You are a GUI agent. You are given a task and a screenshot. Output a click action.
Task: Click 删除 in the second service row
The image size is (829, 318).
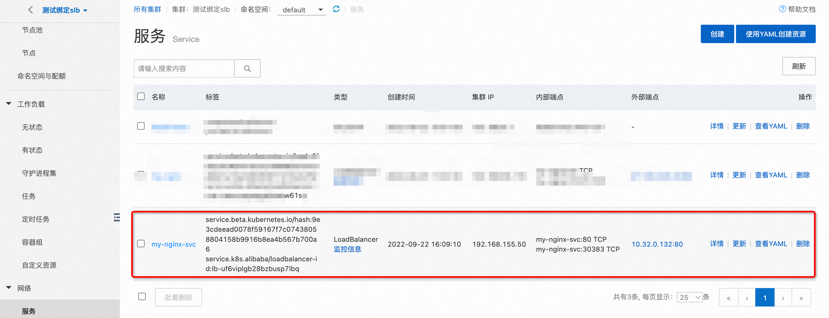[802, 175]
